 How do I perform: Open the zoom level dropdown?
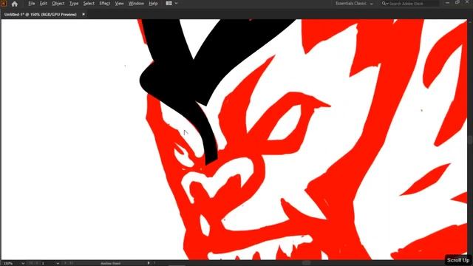coord(23,263)
